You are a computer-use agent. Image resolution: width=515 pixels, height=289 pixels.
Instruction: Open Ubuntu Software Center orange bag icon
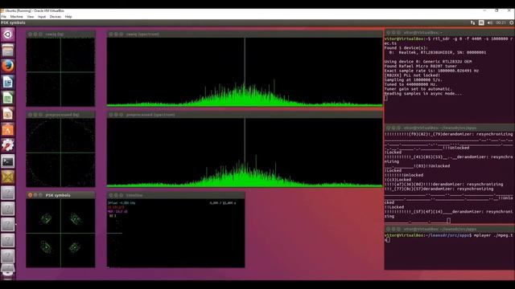7,129
